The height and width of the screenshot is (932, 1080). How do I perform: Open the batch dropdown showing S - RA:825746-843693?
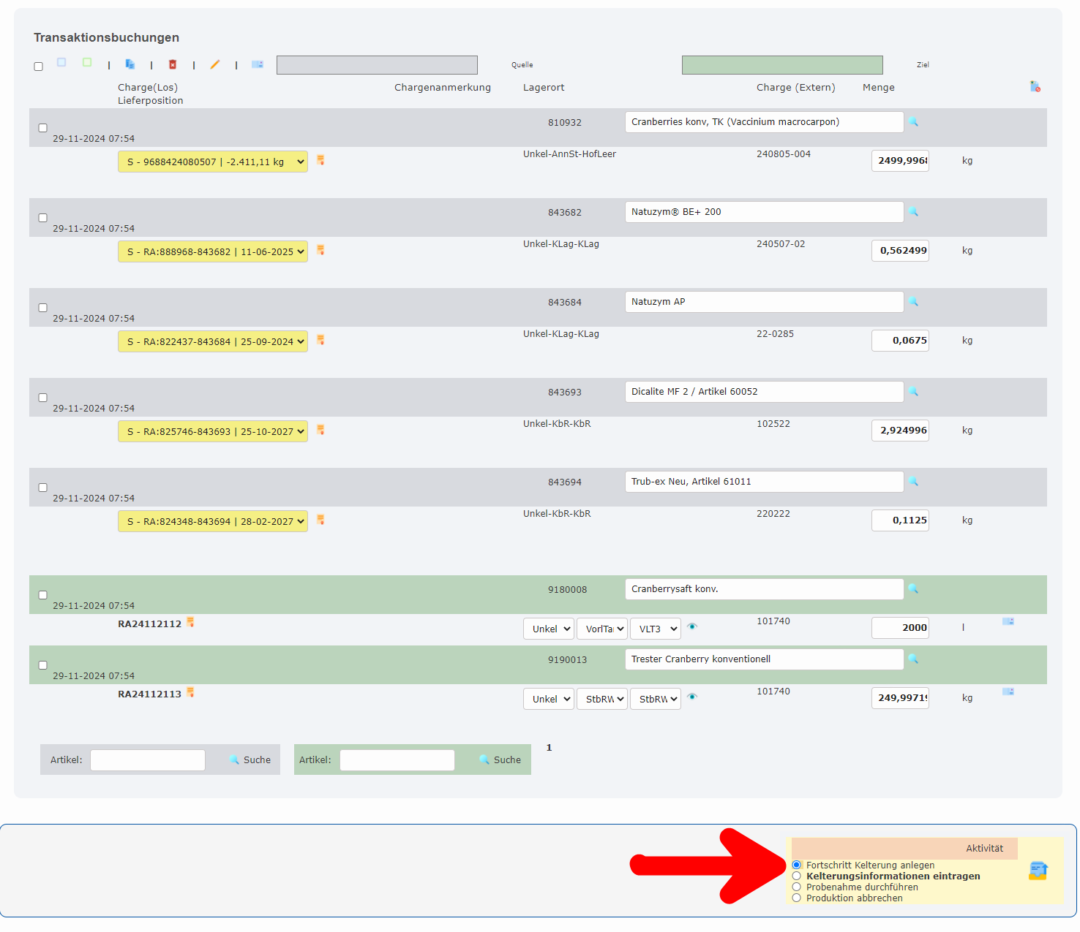tap(212, 431)
